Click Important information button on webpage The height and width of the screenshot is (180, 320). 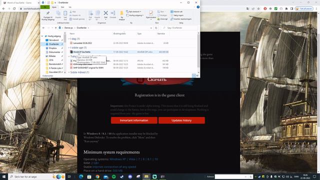pos(134,120)
